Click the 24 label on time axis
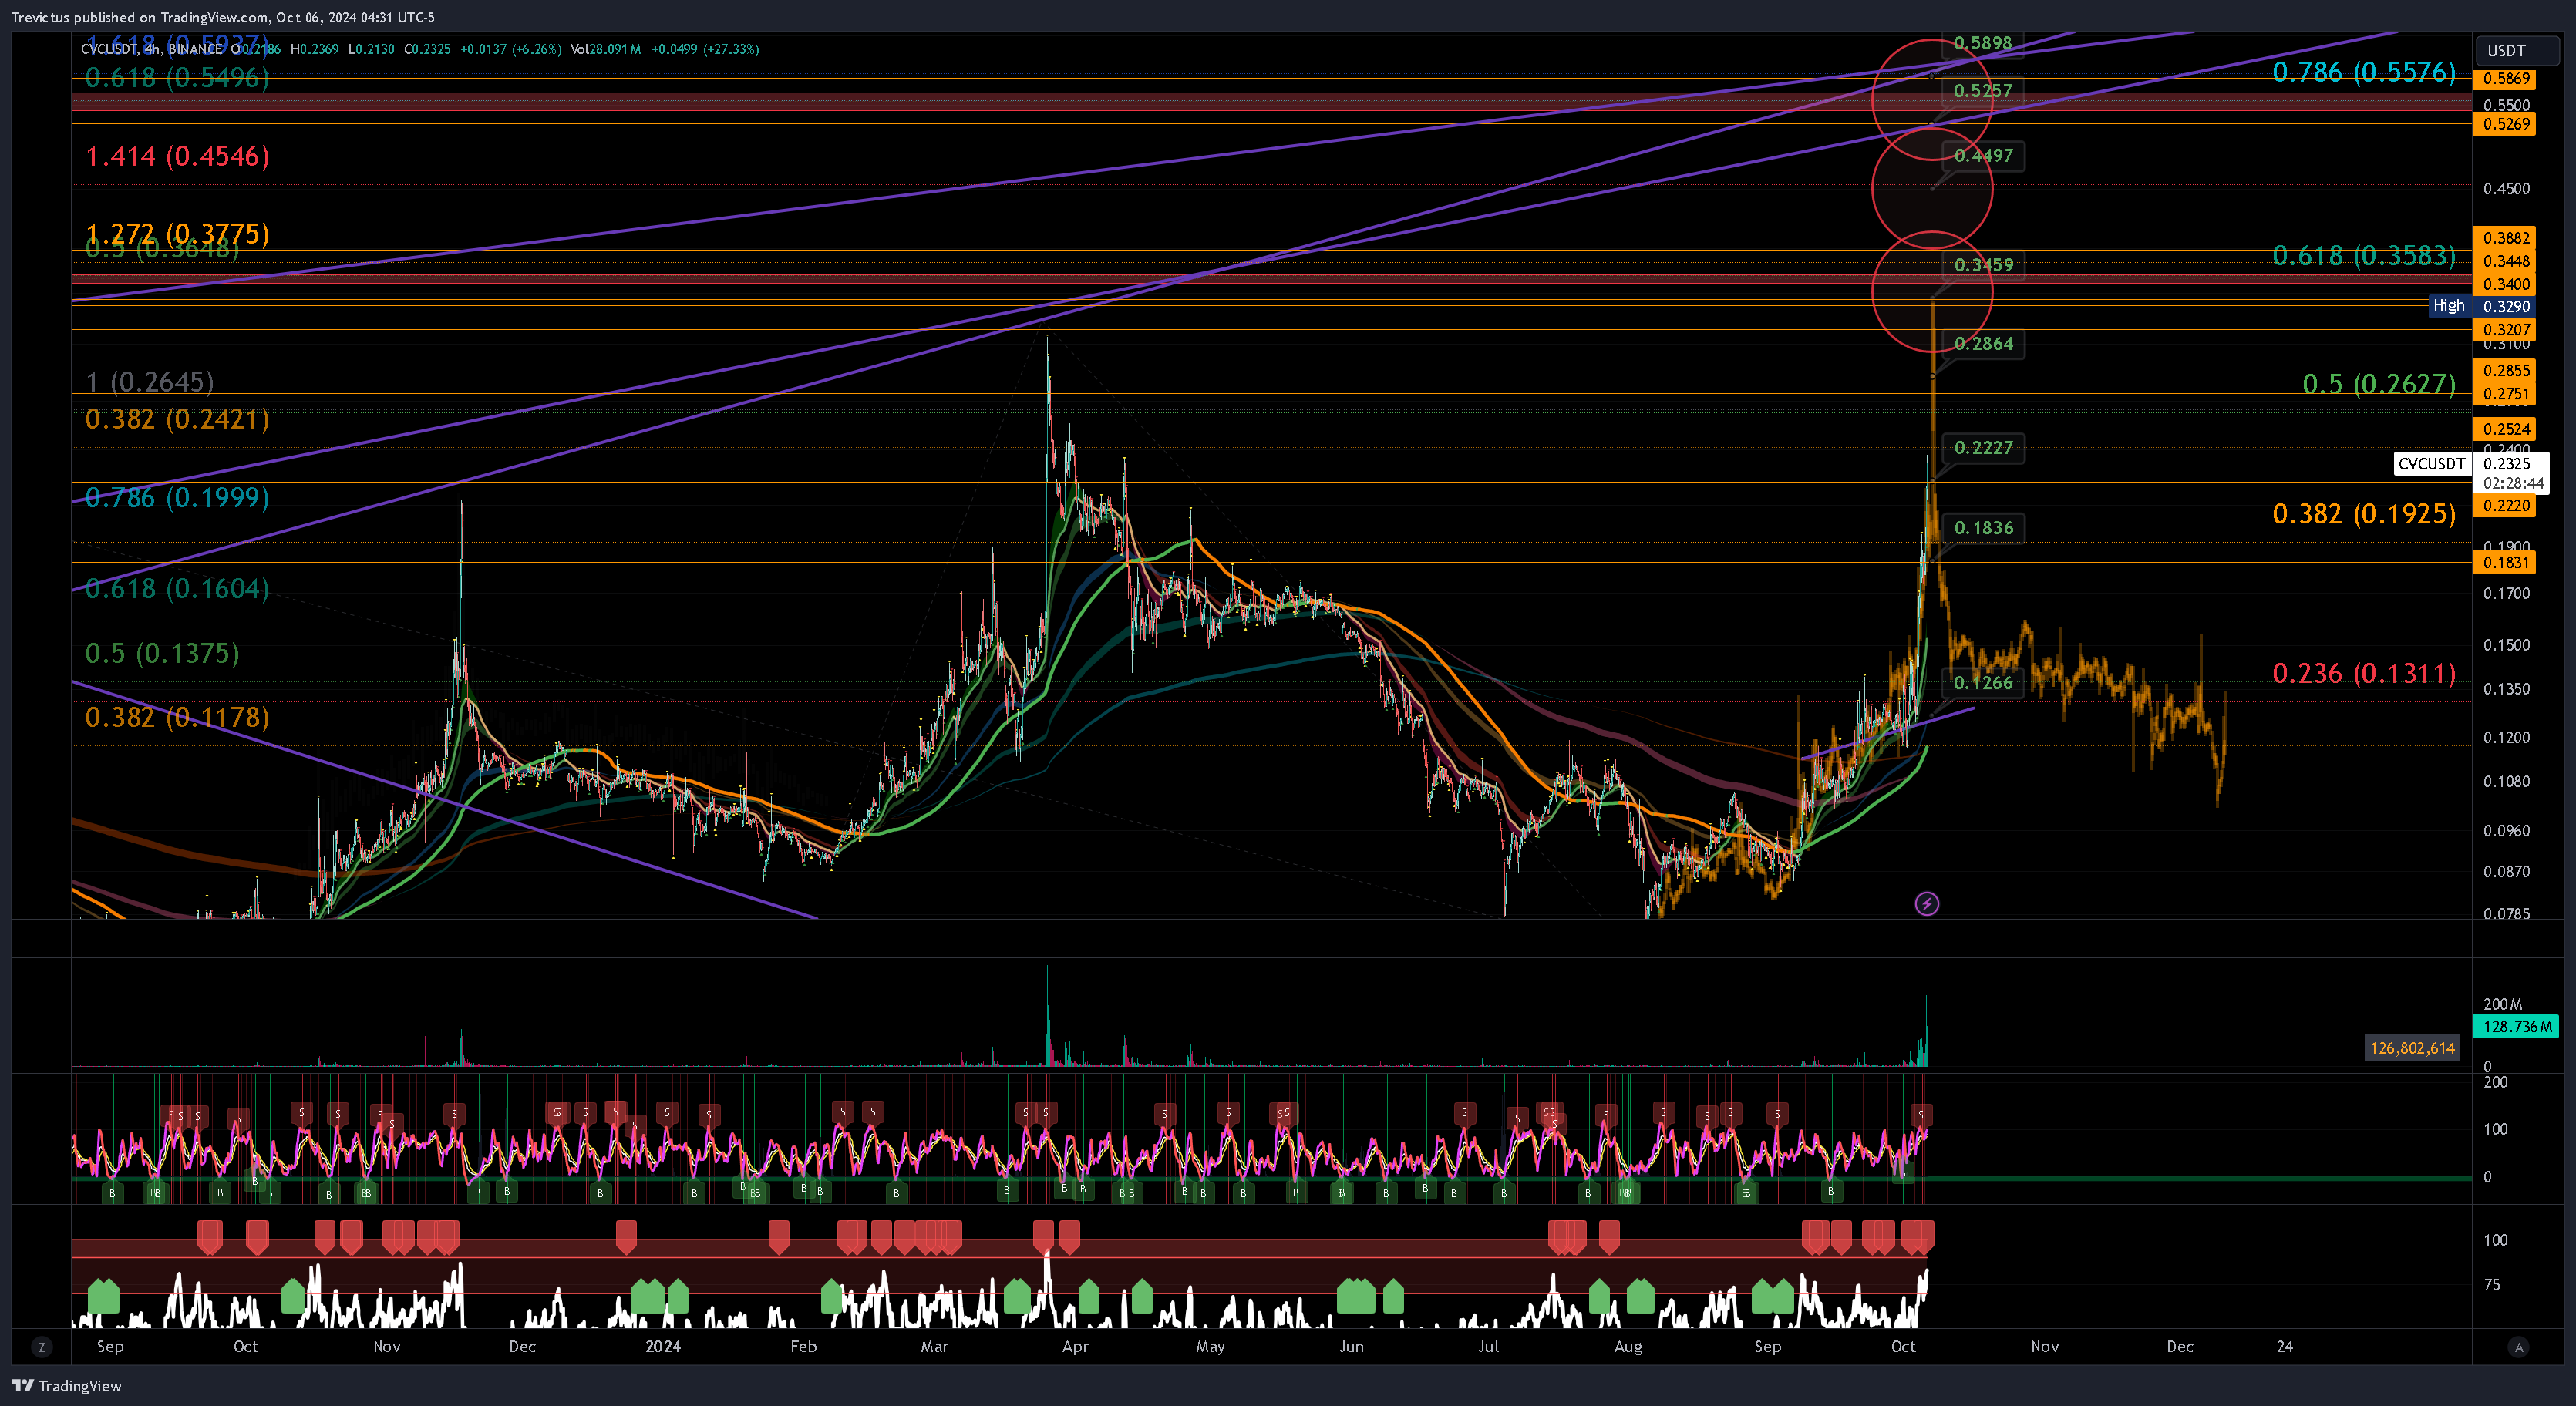This screenshot has height=1406, width=2576. [x=2285, y=1346]
